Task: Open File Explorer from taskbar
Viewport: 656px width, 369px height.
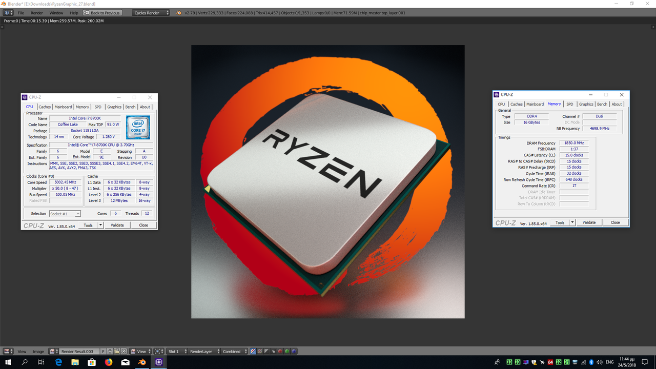Action: pyautogui.click(x=75, y=362)
